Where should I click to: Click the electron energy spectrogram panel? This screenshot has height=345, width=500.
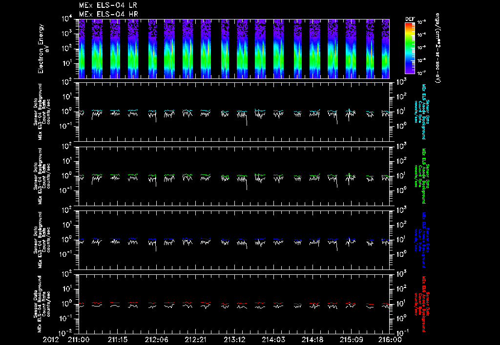coord(234,49)
